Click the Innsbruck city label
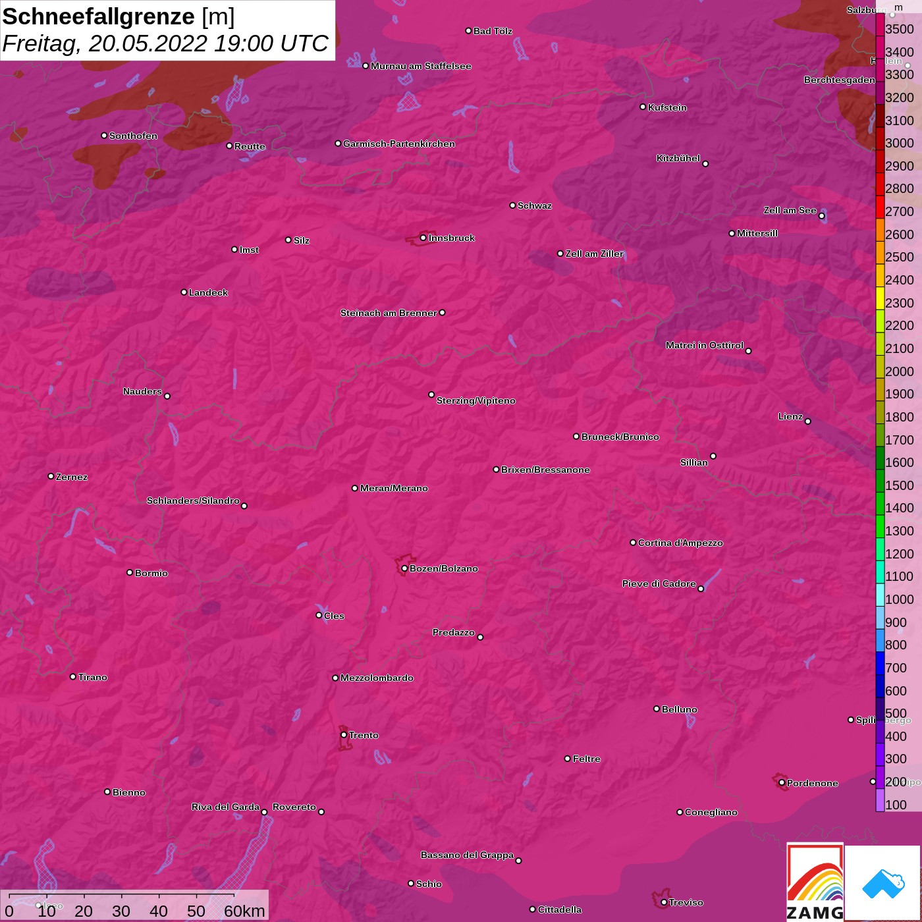Image resolution: width=922 pixels, height=922 pixels. click(x=451, y=238)
